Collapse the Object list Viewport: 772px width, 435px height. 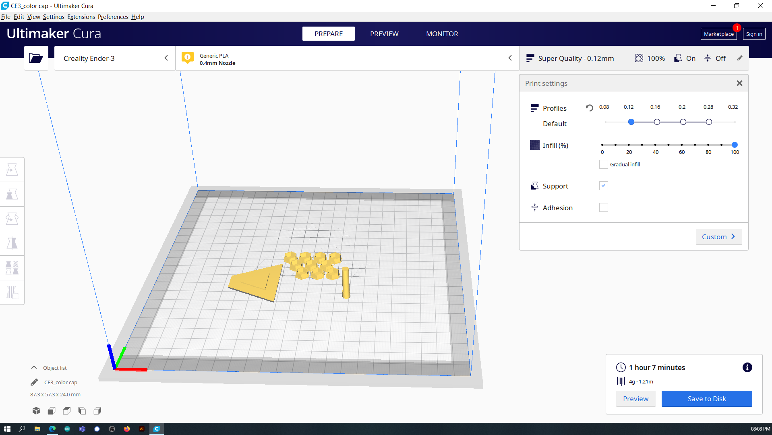click(49, 368)
